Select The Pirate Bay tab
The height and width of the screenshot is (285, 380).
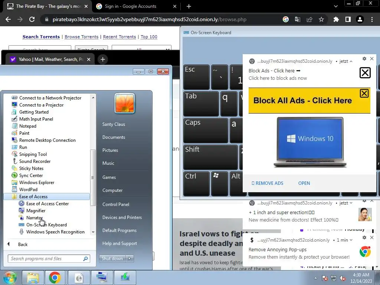coord(47,6)
